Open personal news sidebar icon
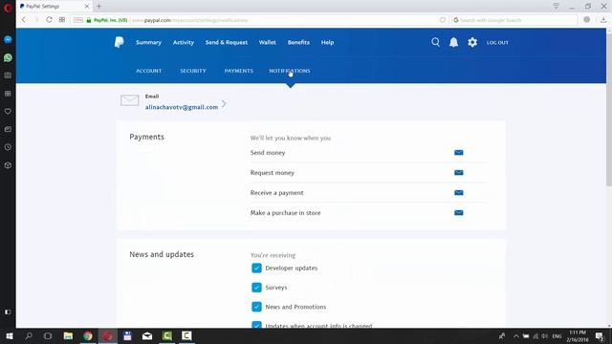The height and width of the screenshot is (344, 612). [x=8, y=130]
